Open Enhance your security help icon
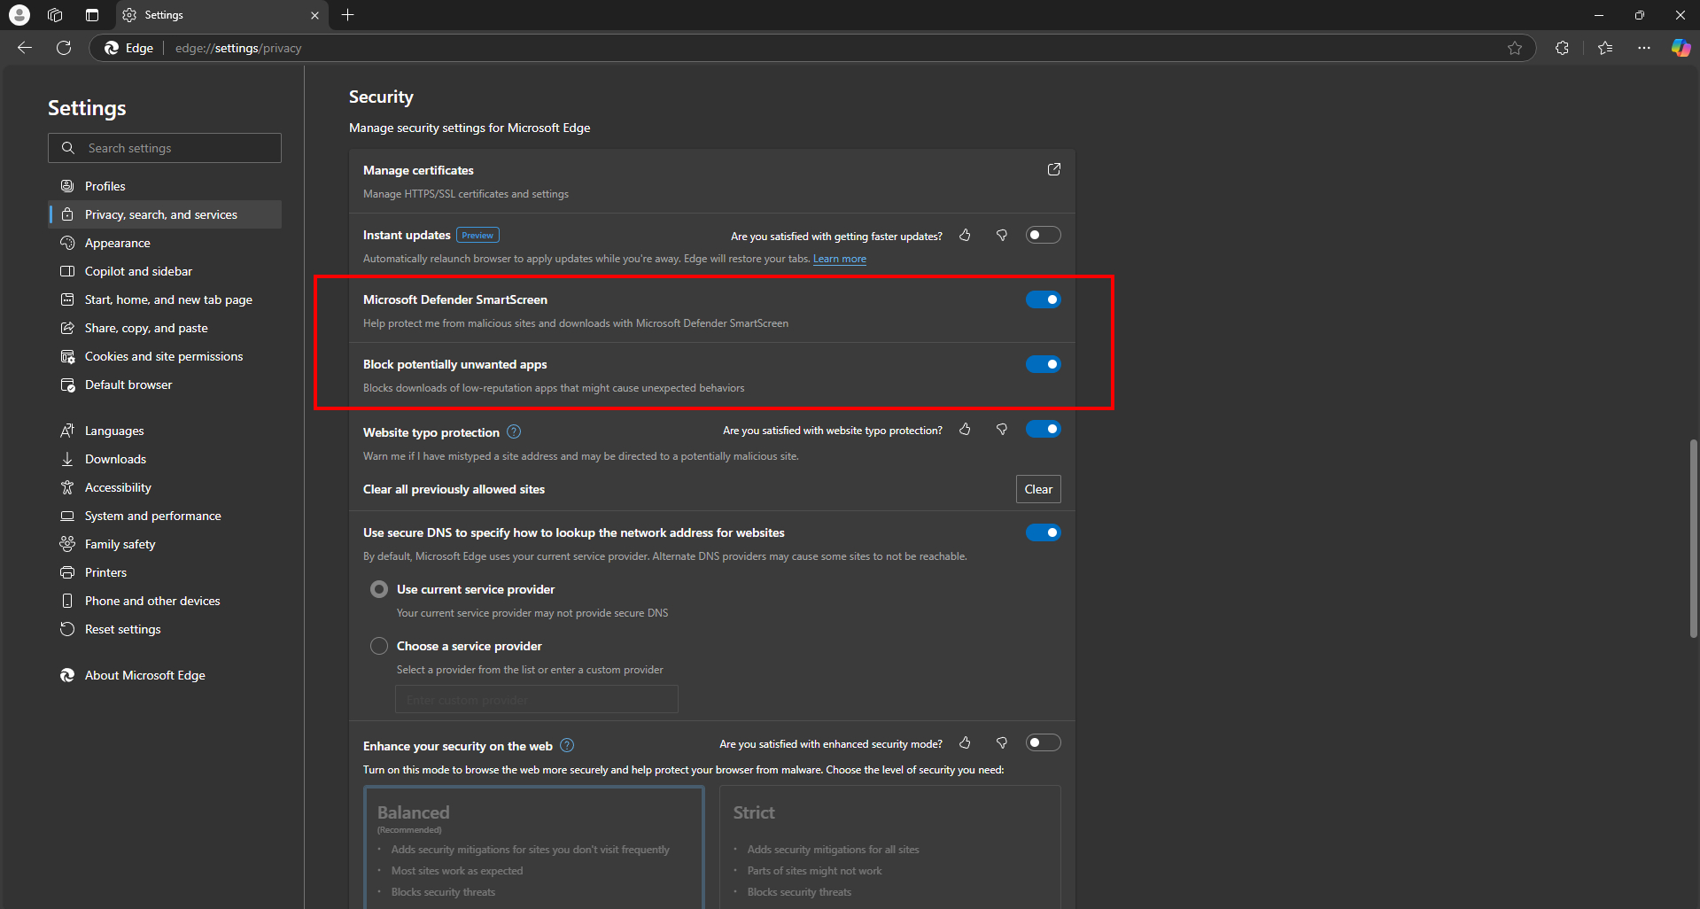The width and height of the screenshot is (1700, 909). point(568,745)
